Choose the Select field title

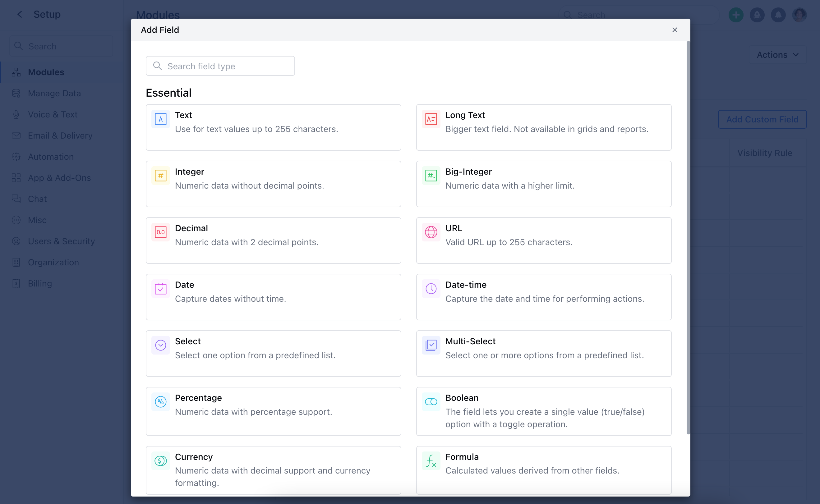pos(188,341)
